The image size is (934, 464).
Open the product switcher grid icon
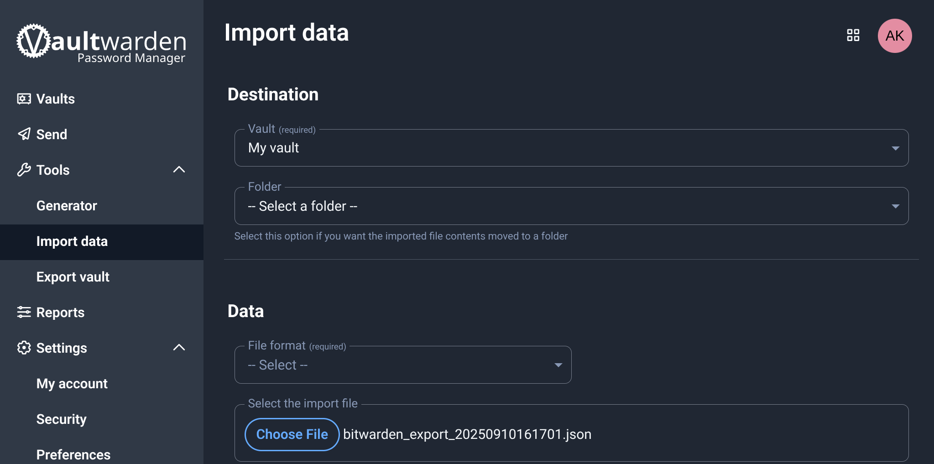[853, 36]
